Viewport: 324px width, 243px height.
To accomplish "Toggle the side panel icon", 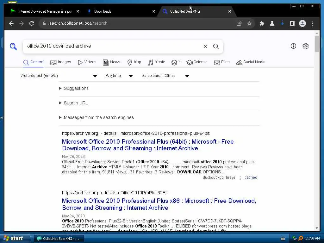I will (x=292, y=23).
